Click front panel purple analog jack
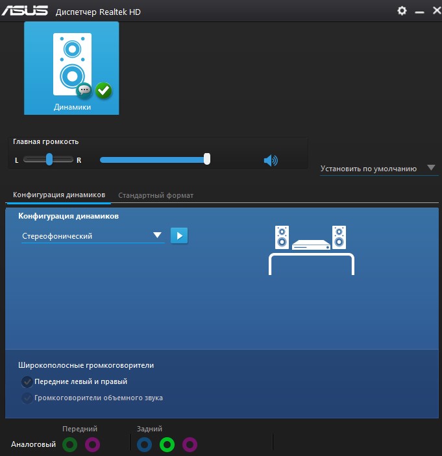442x456 pixels. 93,444
